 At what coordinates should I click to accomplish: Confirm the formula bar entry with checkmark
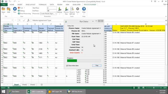(x=24, y=20)
